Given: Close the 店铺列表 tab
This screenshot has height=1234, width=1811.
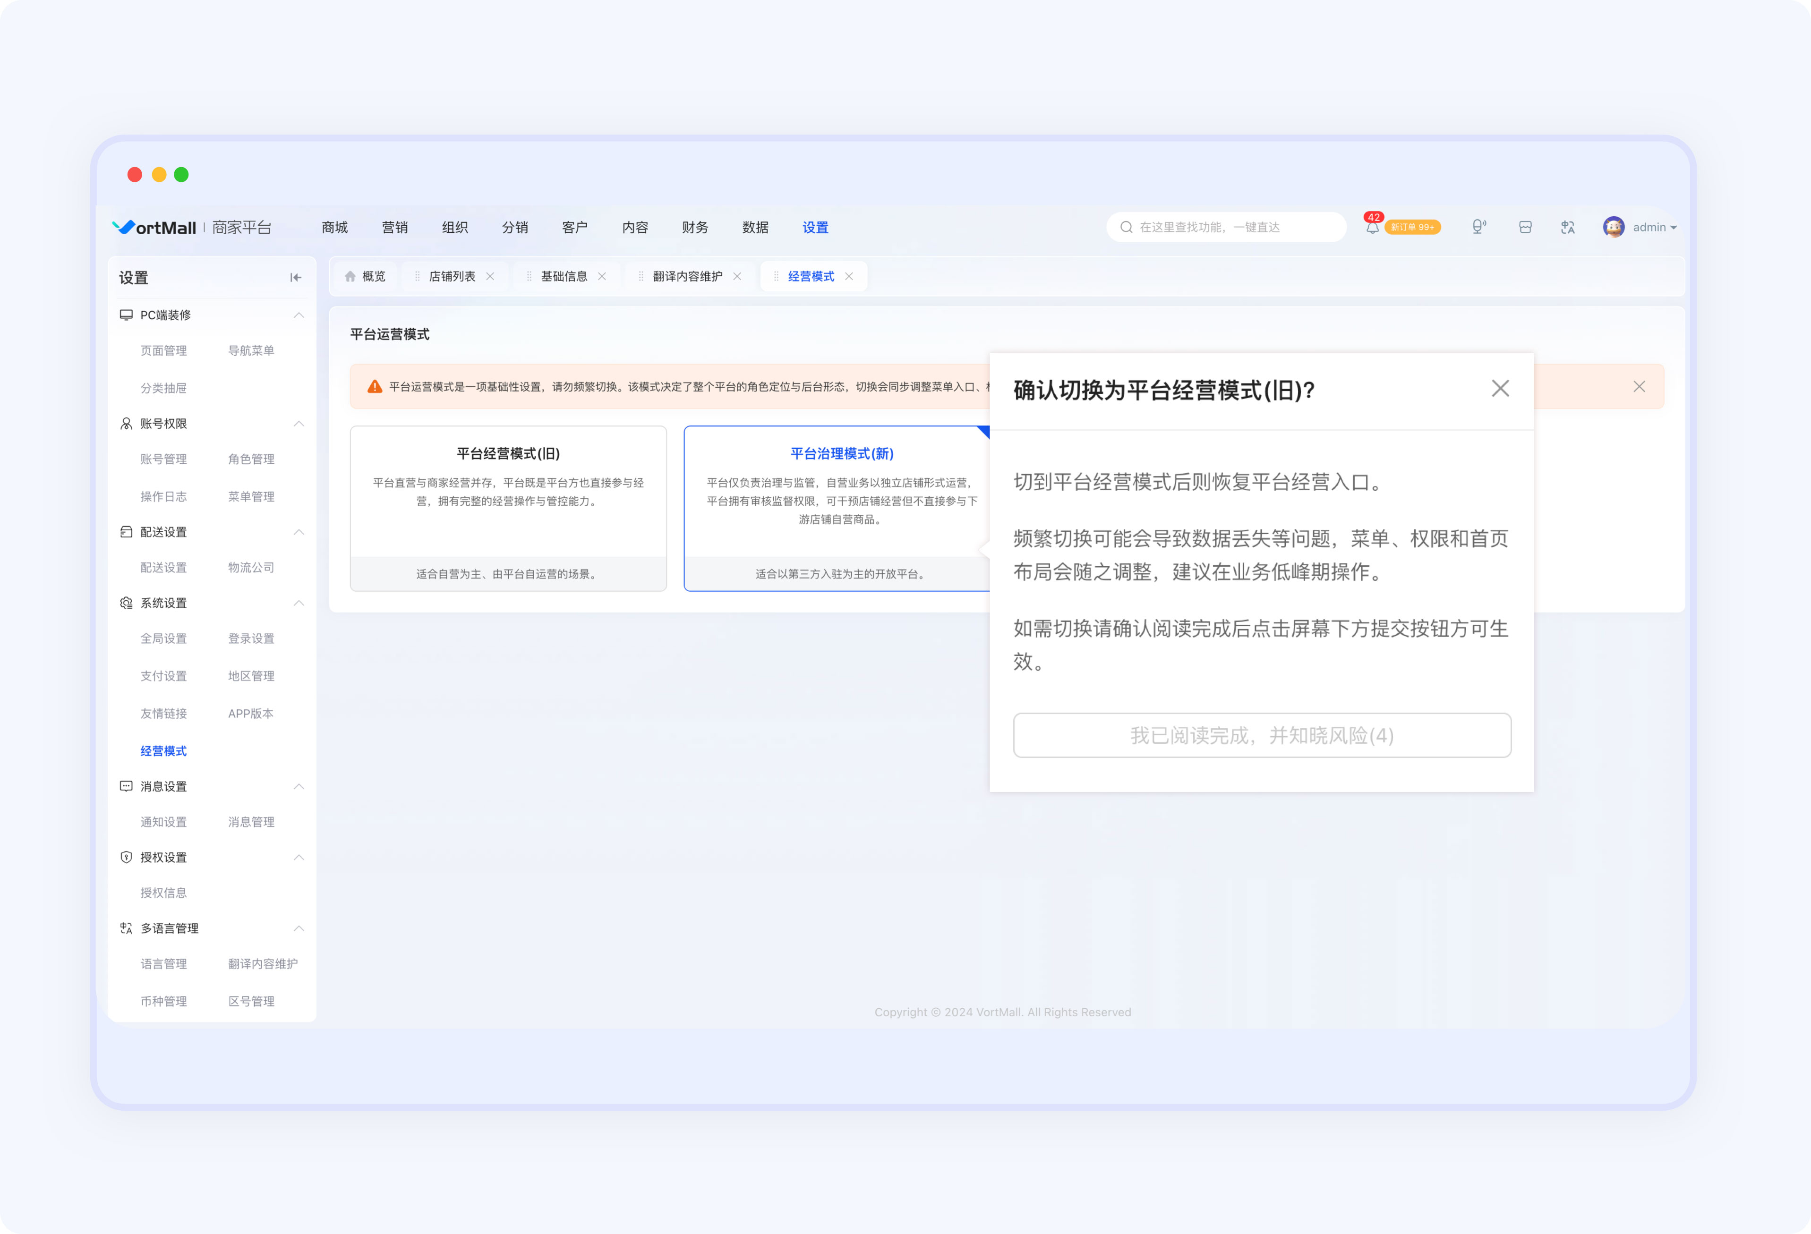Looking at the screenshot, I should click(490, 277).
